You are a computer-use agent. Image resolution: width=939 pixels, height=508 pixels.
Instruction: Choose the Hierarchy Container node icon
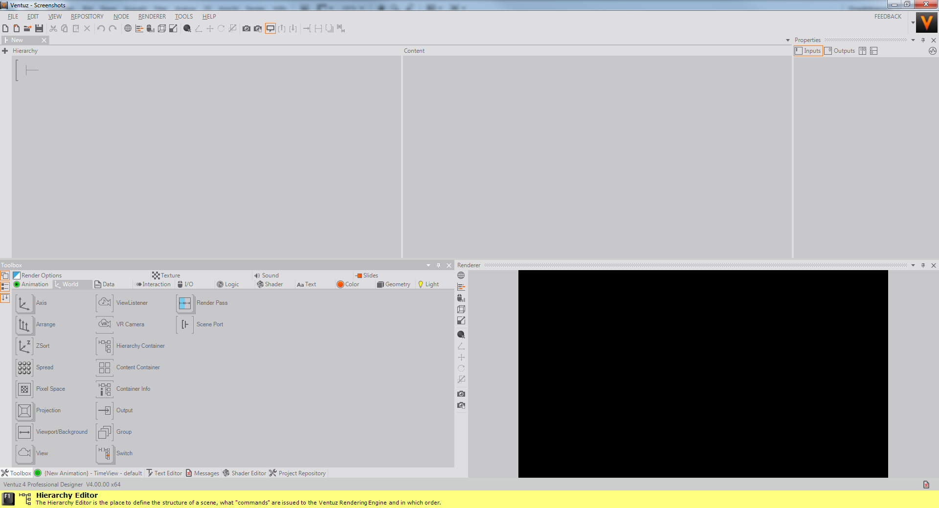(105, 346)
